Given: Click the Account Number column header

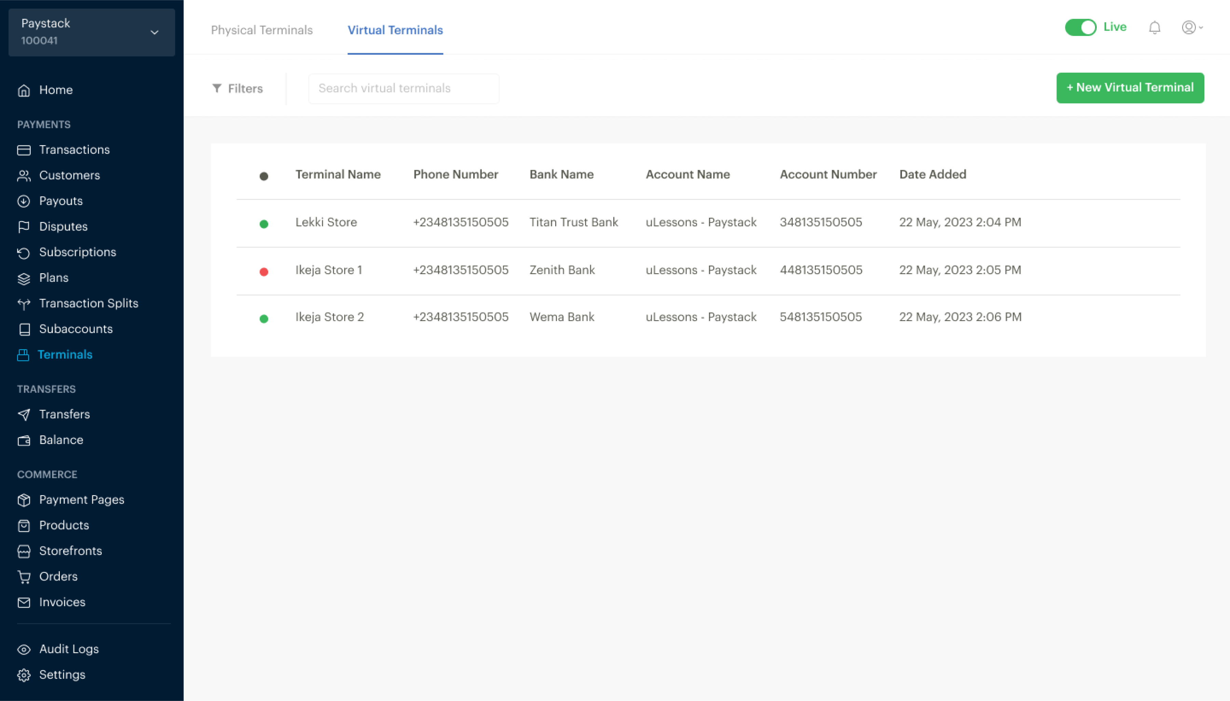Looking at the screenshot, I should click(x=828, y=174).
